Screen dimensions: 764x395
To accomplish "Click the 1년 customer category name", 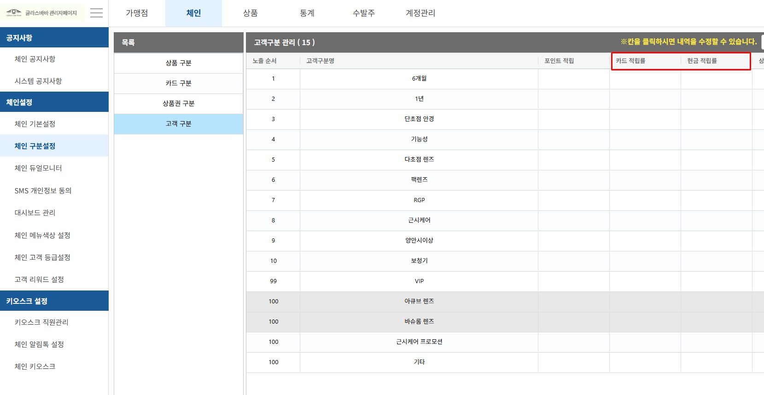I will point(419,99).
